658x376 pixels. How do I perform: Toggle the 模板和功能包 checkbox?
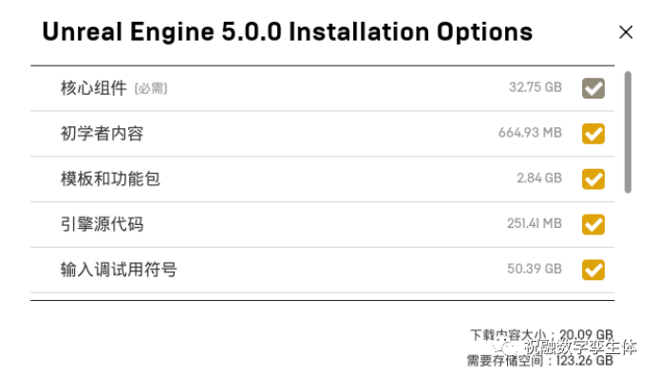[x=592, y=179]
